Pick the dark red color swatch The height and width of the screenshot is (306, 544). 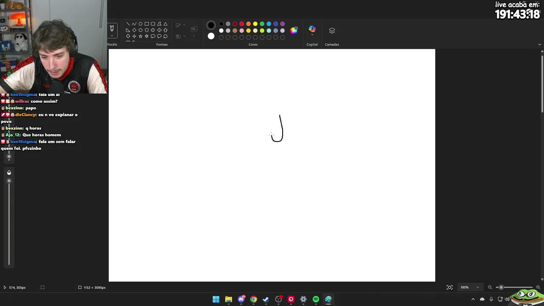[235, 24]
